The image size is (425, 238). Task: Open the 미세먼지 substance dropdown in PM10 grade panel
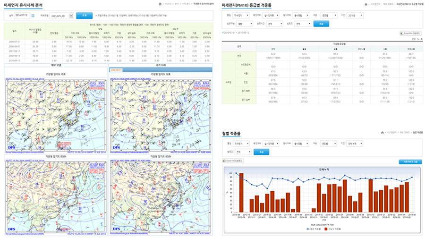click(x=241, y=16)
